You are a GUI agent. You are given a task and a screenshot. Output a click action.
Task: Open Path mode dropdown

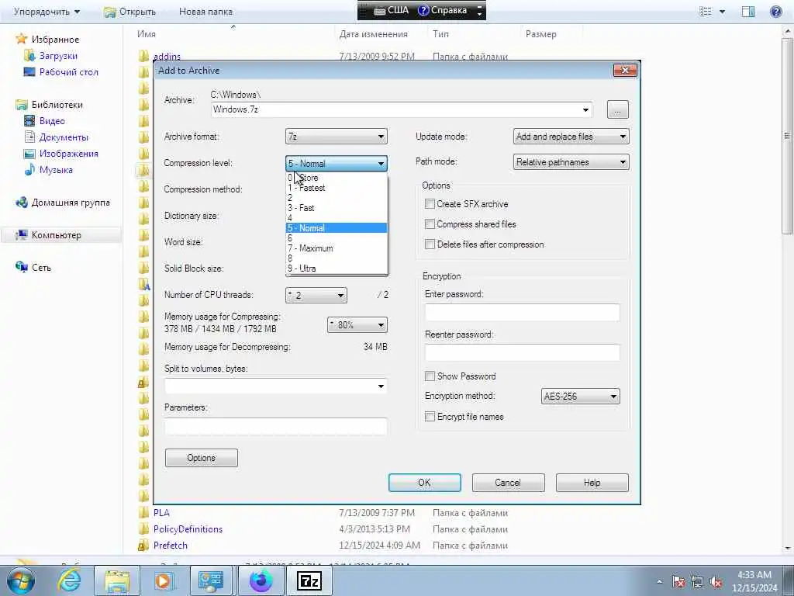[571, 162]
